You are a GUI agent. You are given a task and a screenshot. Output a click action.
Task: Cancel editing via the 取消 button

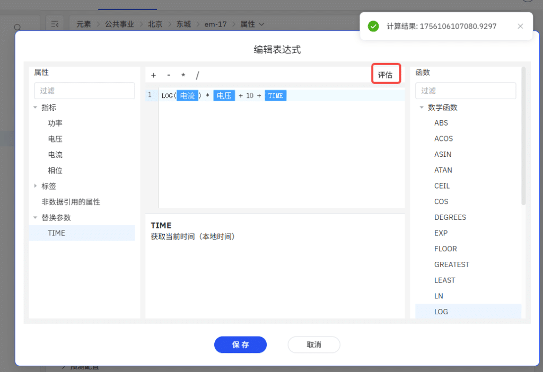click(314, 344)
